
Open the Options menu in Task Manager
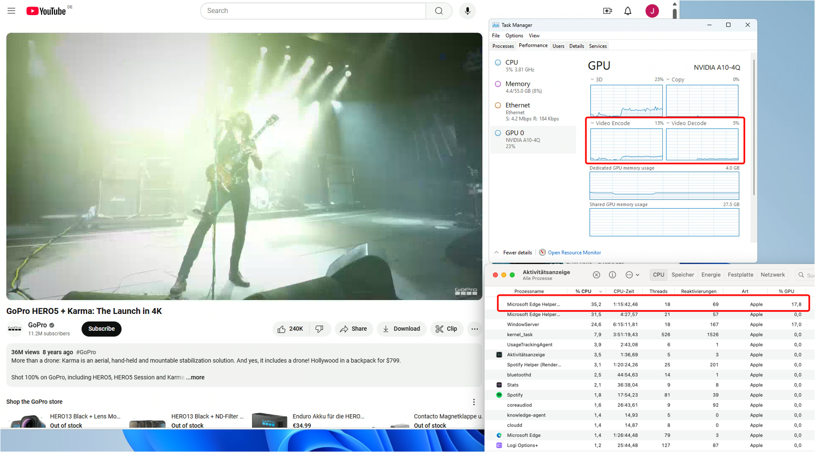click(x=514, y=36)
